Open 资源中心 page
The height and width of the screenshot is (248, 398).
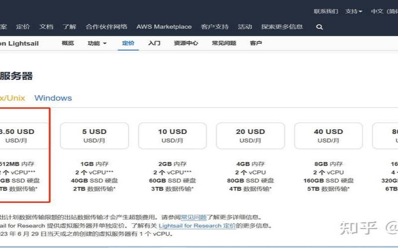click(186, 44)
